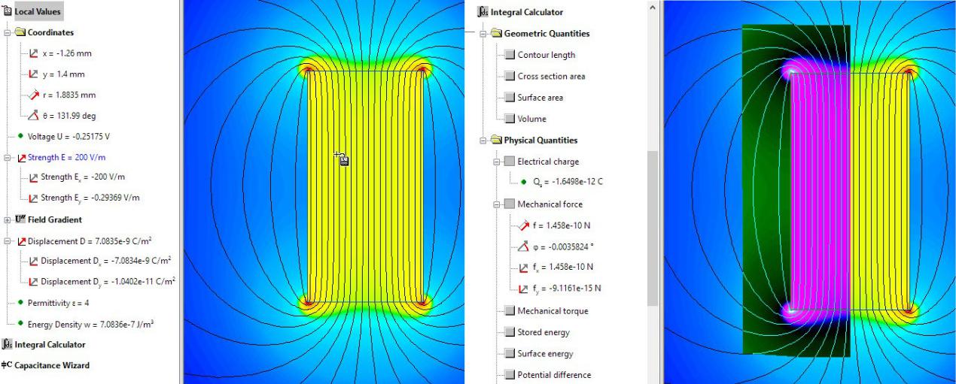Click the gray square icon beside Surface area

[x=510, y=98]
